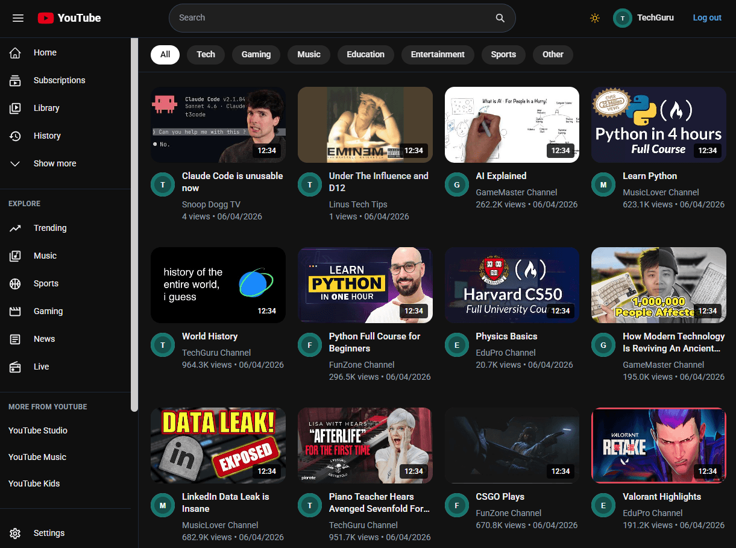Open the DATA LEAK thumbnail
Image resolution: width=736 pixels, height=548 pixels.
218,446
